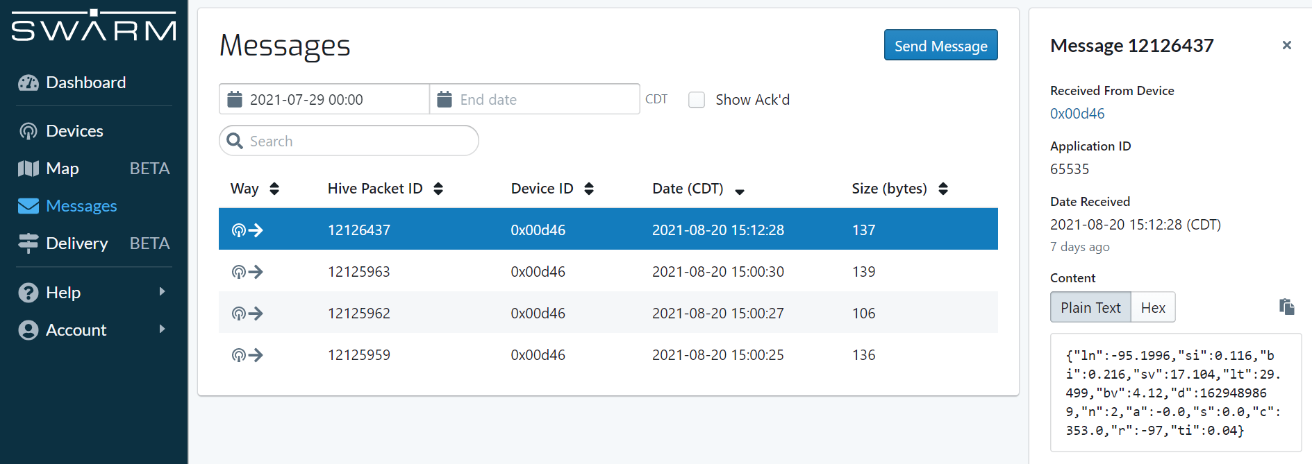
Task: Expand the Help submenu arrow
Action: 162,292
